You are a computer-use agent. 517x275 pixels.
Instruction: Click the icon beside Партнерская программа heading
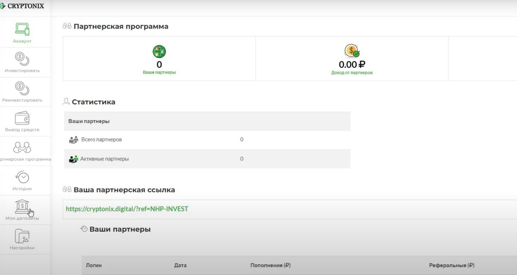[67, 26]
